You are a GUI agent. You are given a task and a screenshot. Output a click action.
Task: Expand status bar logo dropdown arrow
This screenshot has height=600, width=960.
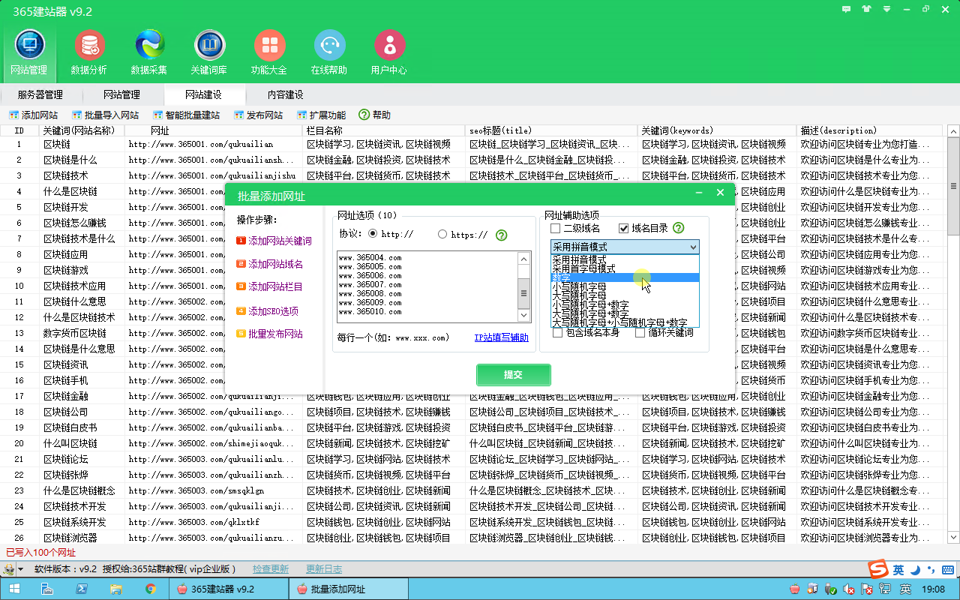tap(20, 569)
